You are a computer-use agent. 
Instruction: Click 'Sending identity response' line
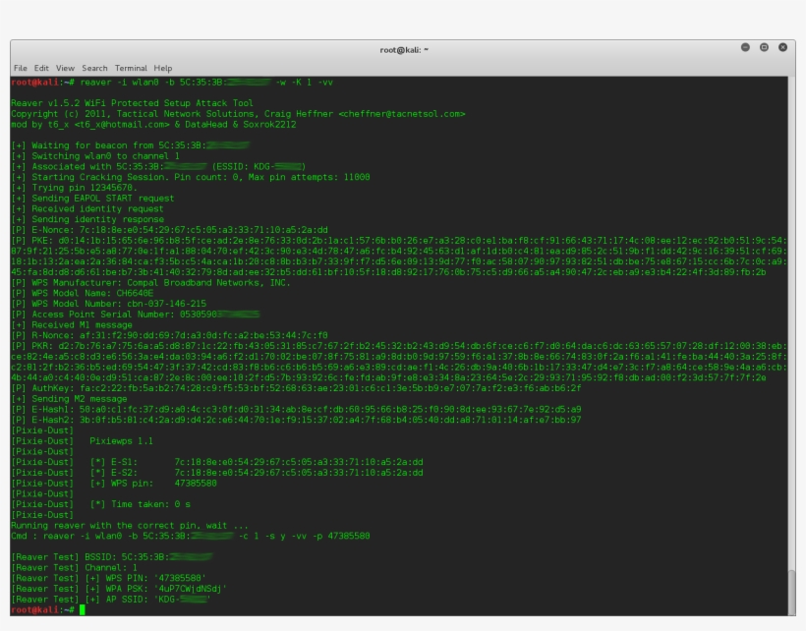87,219
